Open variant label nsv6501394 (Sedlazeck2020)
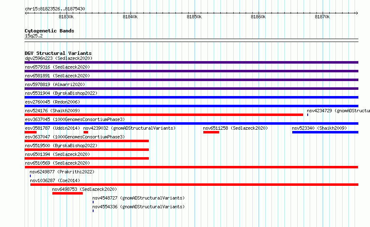 57,154
